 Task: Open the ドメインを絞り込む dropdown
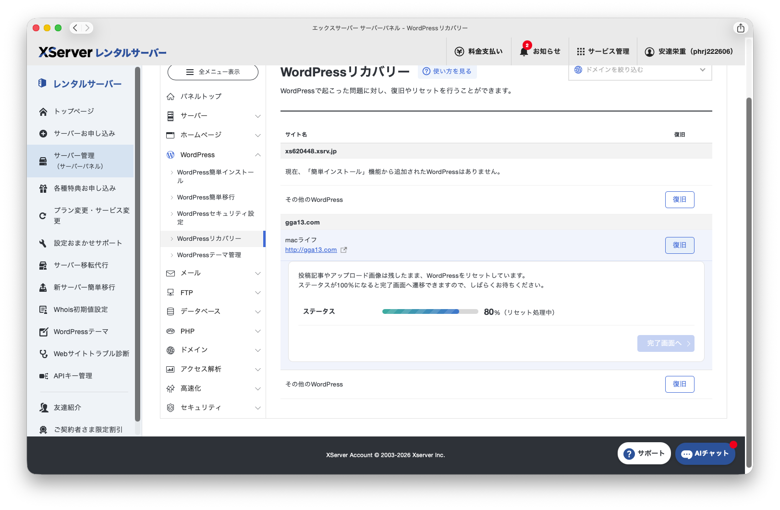(640, 70)
